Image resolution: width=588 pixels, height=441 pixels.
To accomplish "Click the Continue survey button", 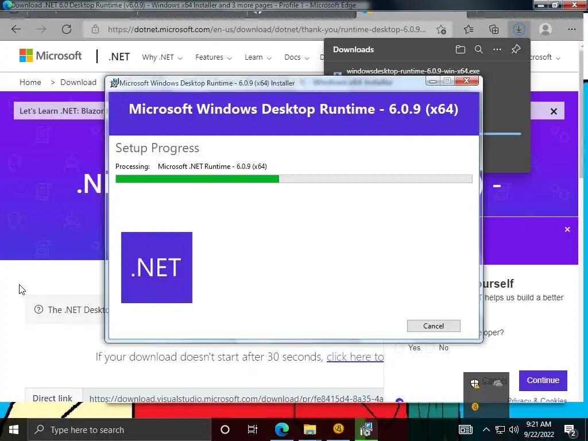I will click(543, 380).
